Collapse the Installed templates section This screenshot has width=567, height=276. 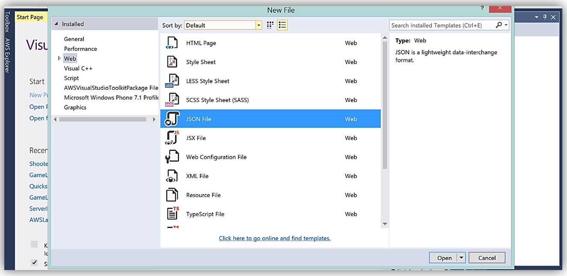click(x=56, y=24)
